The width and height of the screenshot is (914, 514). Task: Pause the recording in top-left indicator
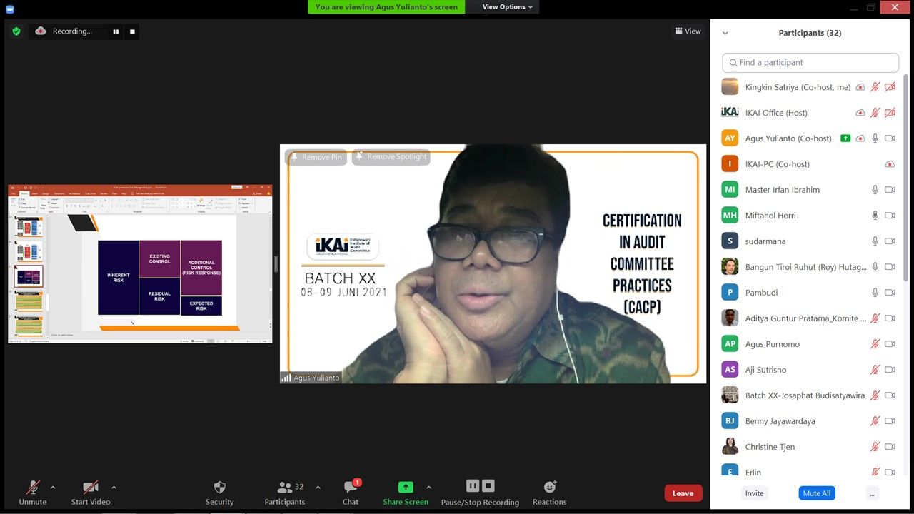116,31
